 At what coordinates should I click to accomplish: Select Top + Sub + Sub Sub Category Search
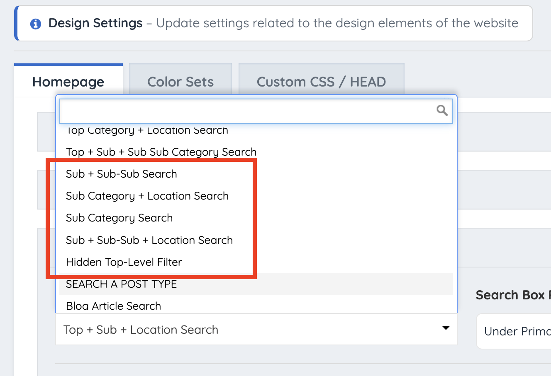click(161, 152)
